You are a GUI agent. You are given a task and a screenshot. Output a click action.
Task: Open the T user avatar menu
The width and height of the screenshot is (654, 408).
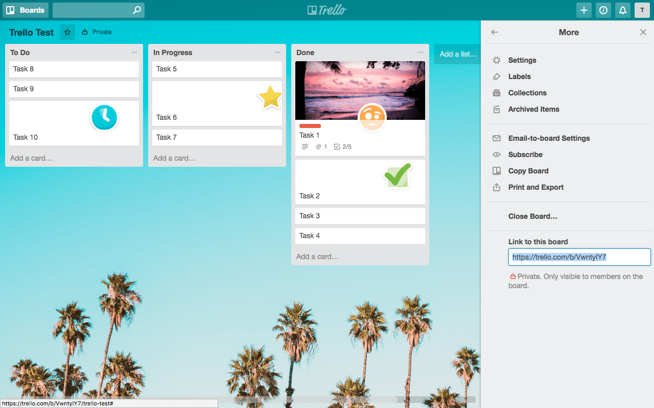642,10
